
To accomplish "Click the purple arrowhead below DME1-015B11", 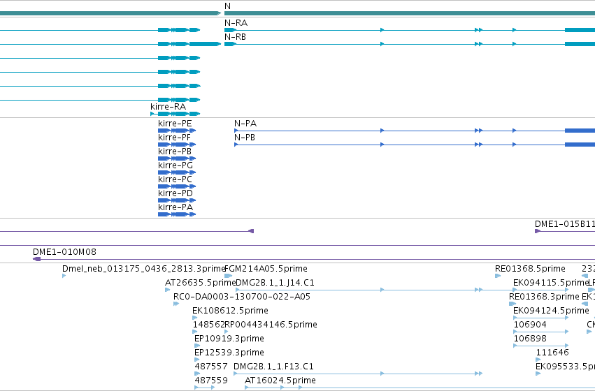I will pyautogui.click(x=538, y=231).
